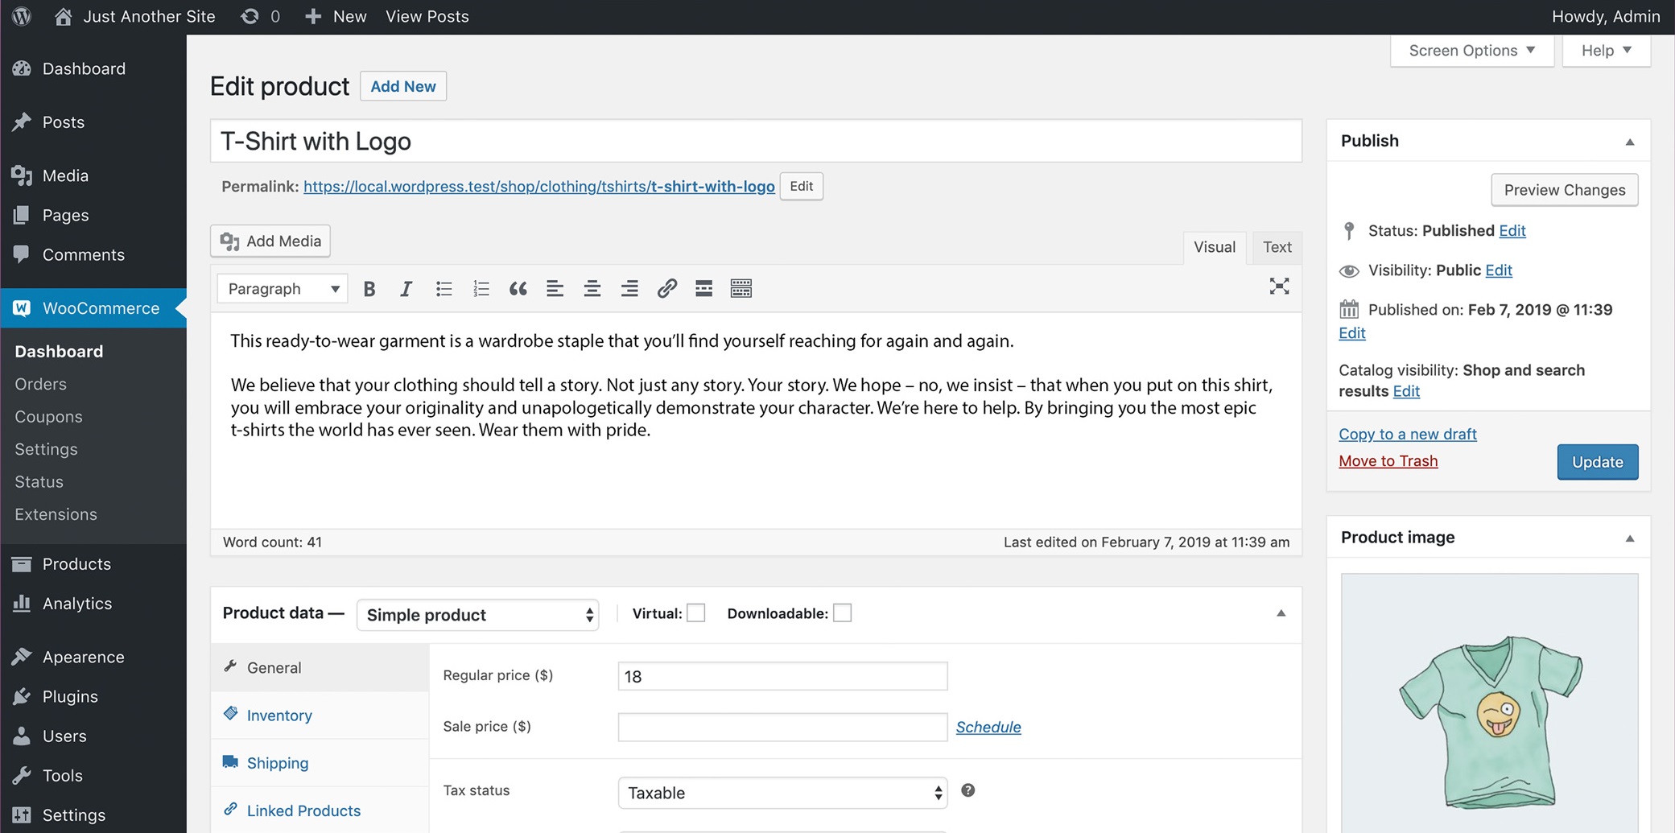Toggle bold formatting in editor toolbar

(369, 289)
